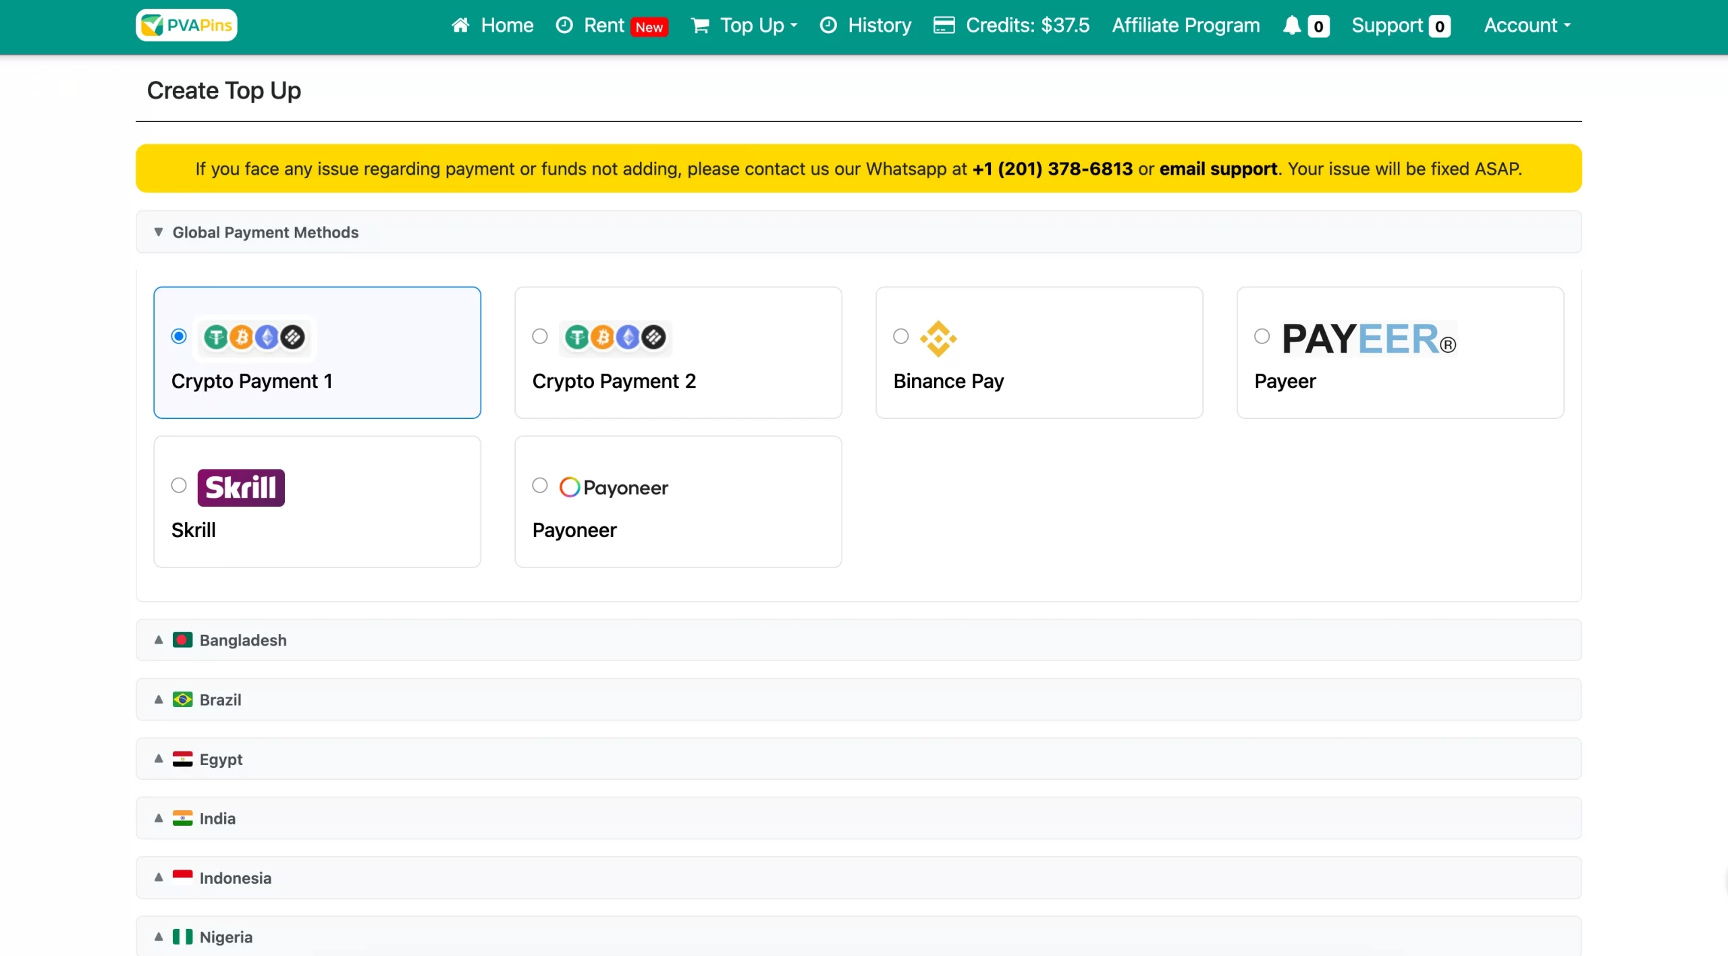The height and width of the screenshot is (956, 1728).
Task: Click the Skrill logo
Action: pyautogui.click(x=241, y=487)
